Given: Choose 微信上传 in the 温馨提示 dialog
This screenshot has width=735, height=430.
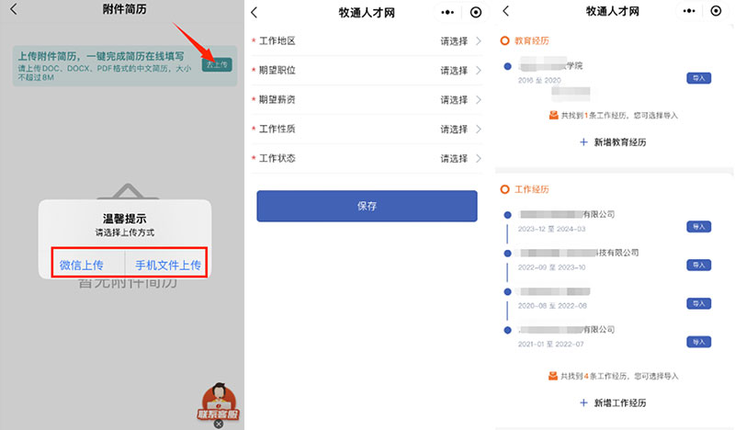Looking at the screenshot, I should 82,265.
